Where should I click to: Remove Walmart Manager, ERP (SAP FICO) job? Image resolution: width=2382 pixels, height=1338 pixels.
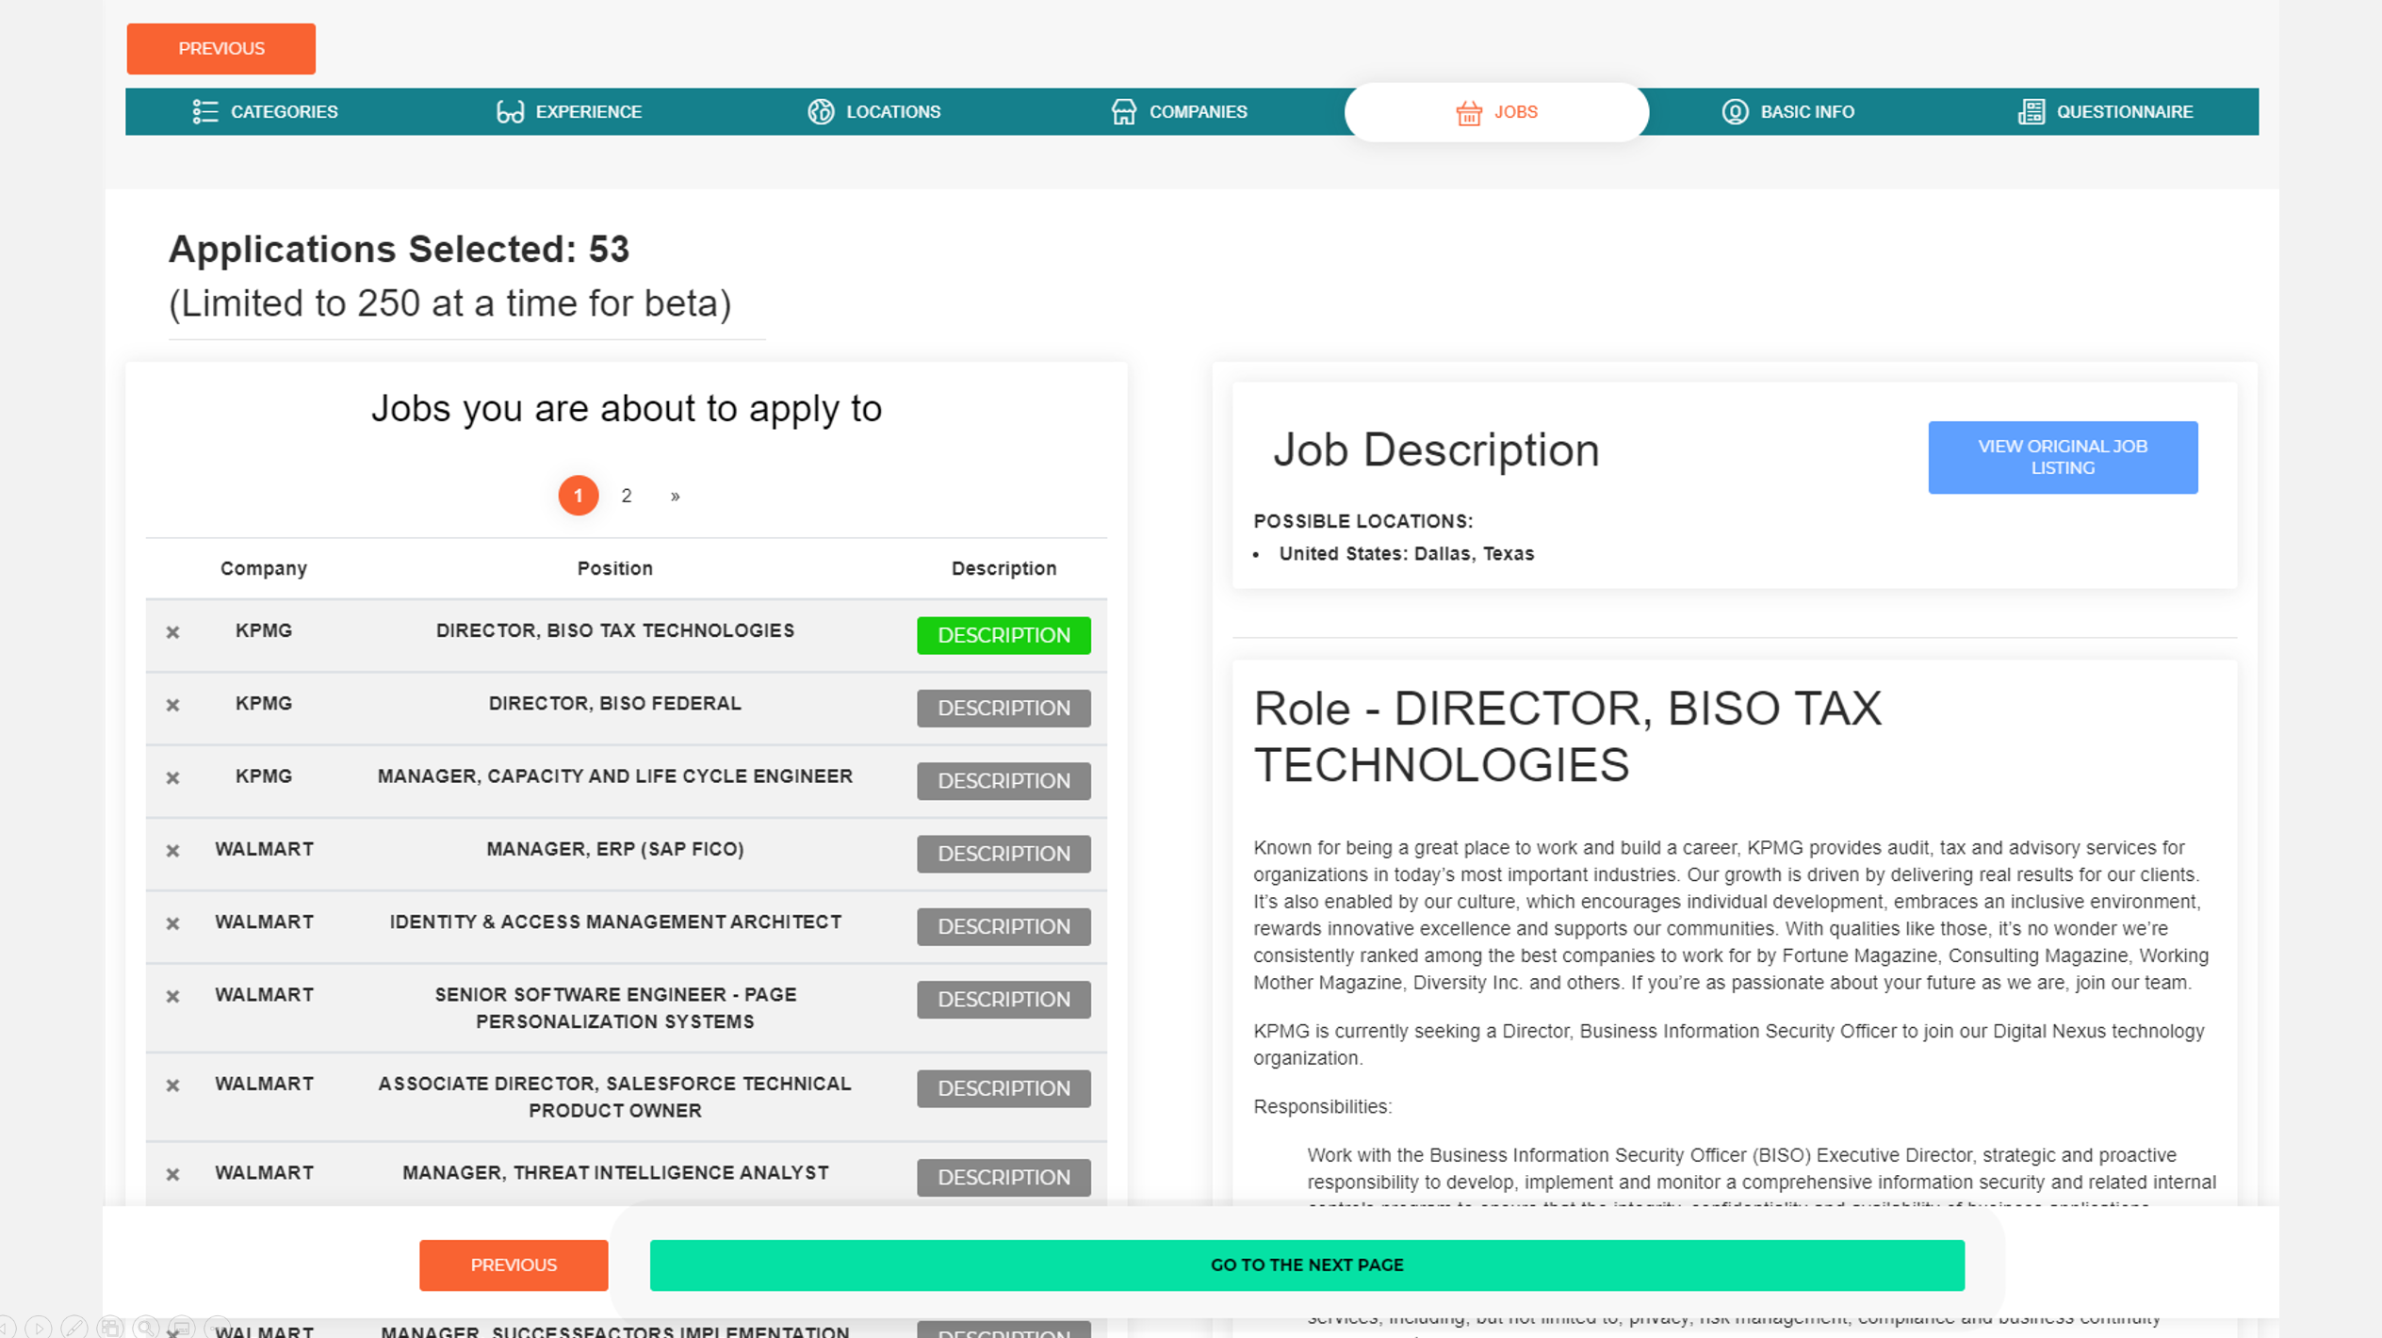click(172, 851)
